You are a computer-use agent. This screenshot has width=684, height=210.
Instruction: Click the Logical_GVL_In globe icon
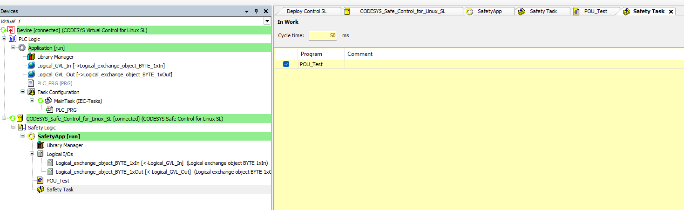31,66
